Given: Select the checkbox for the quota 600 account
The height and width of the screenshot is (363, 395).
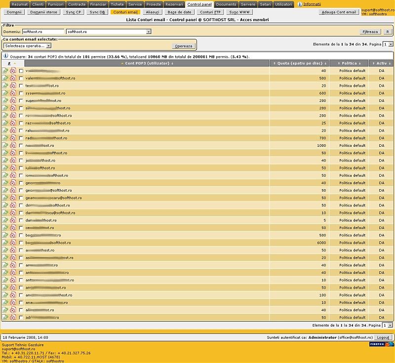Looking at the screenshot, I should pos(21,93).
